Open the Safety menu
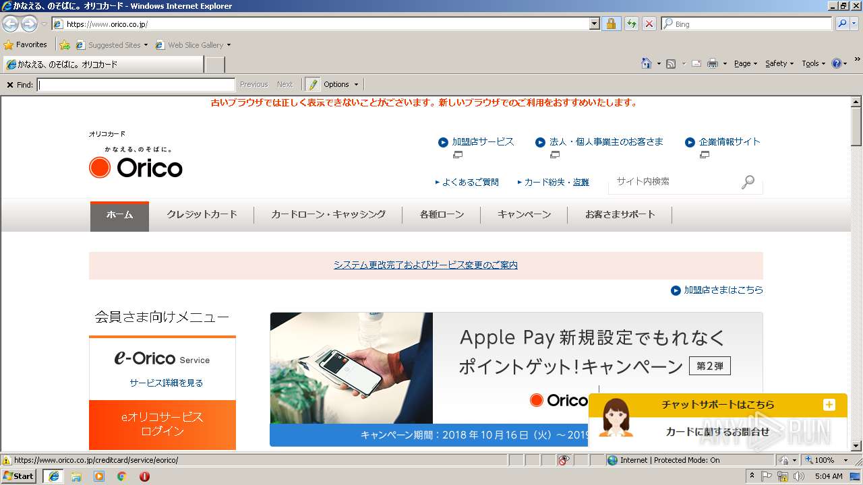 [779, 63]
